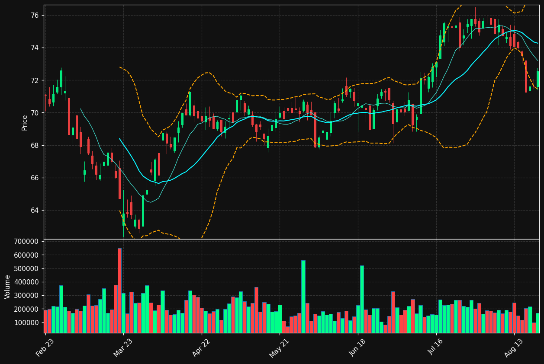Screen dimensions: 544x364
Task: Click the May 21 date label
Action: click(279, 348)
